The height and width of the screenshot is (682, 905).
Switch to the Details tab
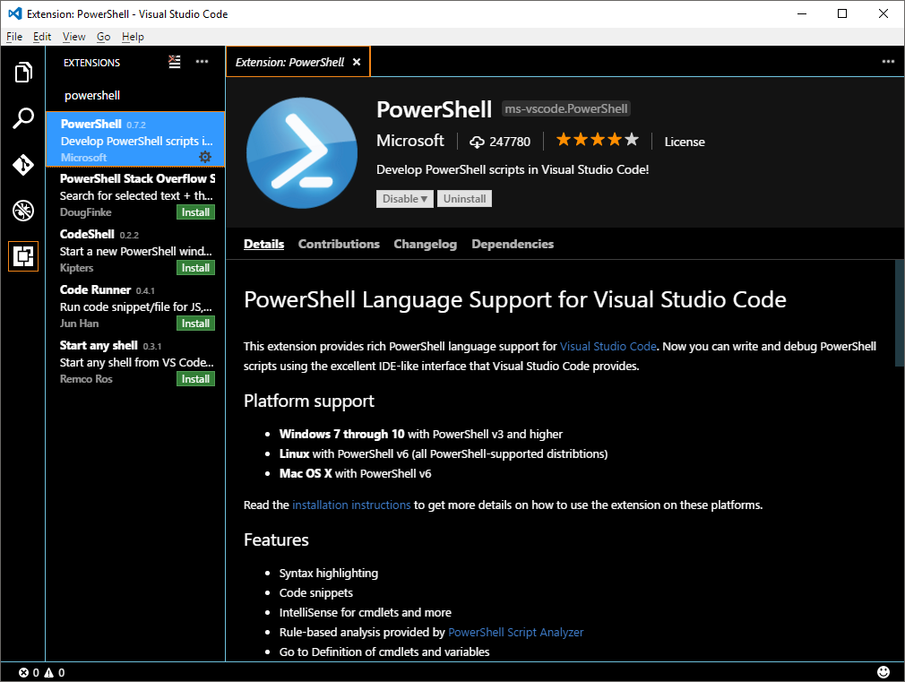[263, 244]
